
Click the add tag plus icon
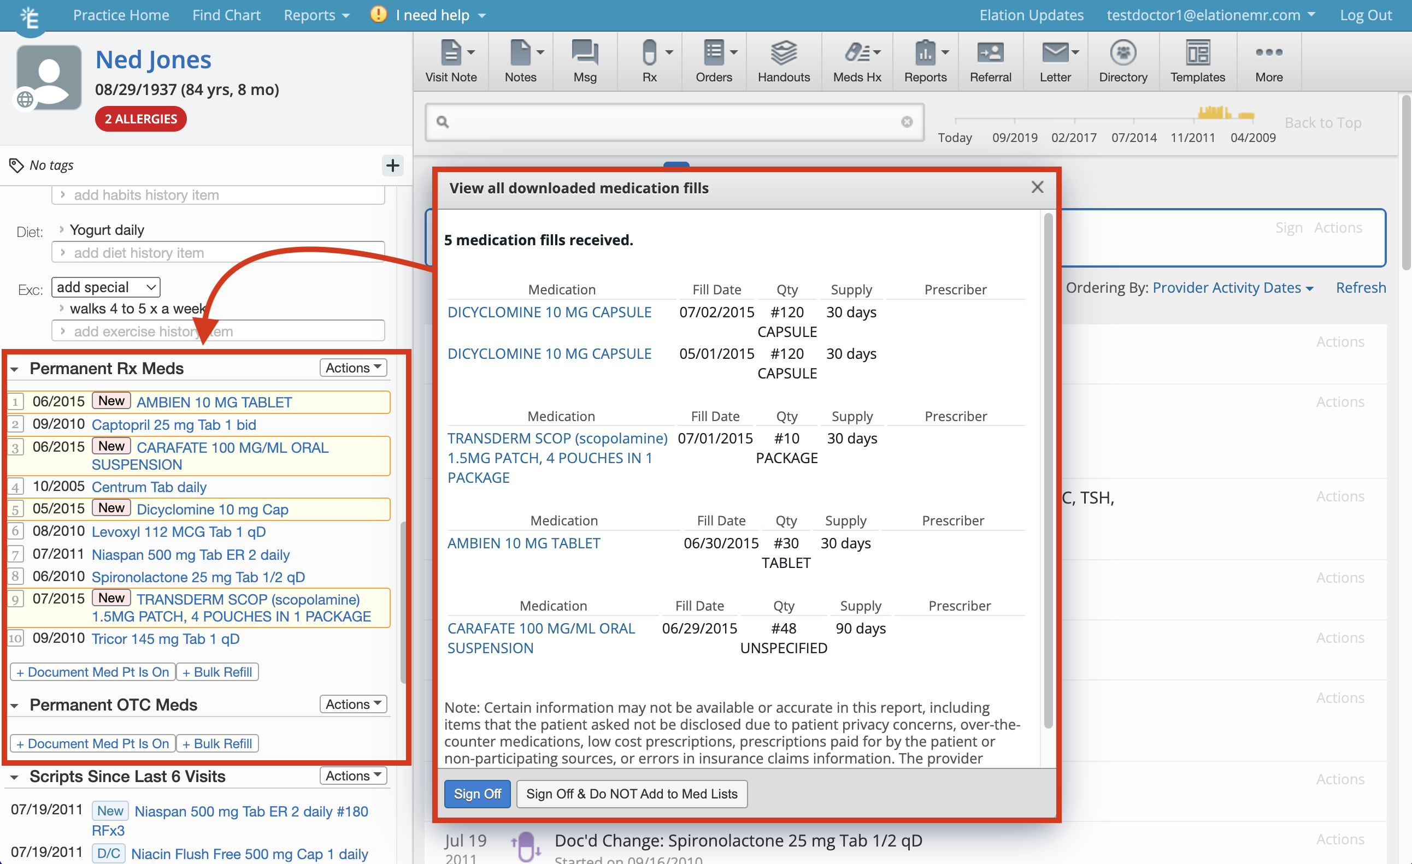tap(392, 166)
